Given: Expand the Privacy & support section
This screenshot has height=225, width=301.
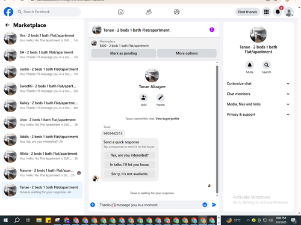Looking at the screenshot, I should [258, 115].
